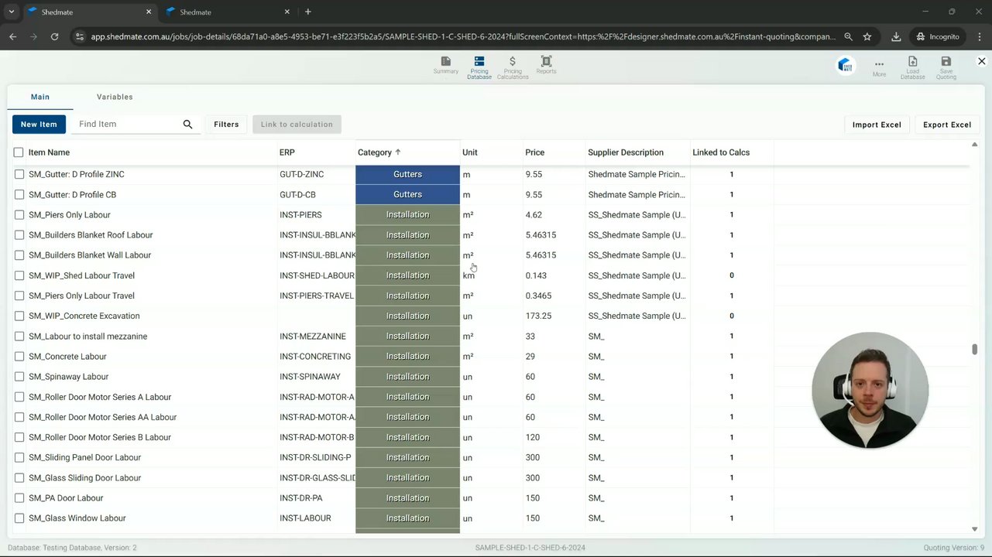Image resolution: width=992 pixels, height=557 pixels.
Task: Click the SM_Roller Door Motor Series B Labour name
Action: point(100,437)
